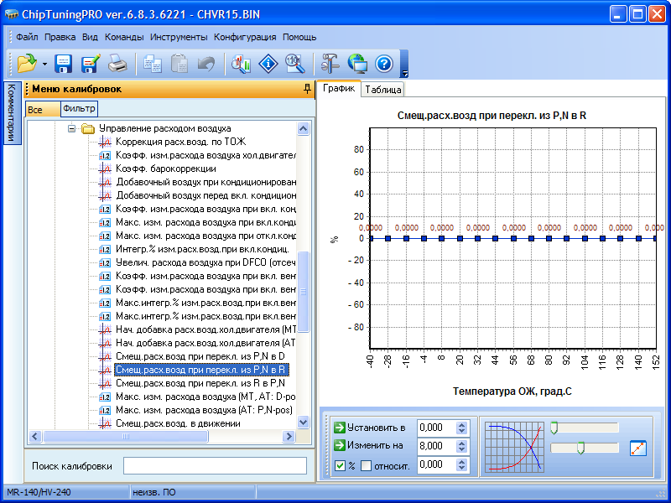Click the printer icon in toolbar
This screenshot has height=503, width=671.
point(118,63)
